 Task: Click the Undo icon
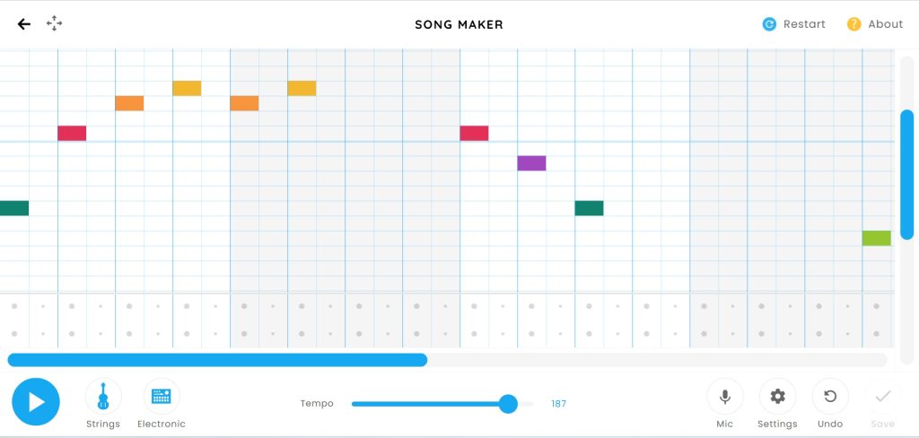(830, 396)
